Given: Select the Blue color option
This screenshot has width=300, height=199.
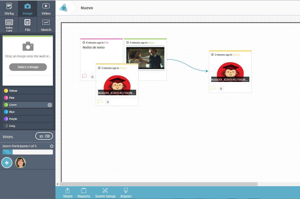Looking at the screenshot, I should coord(27,112).
